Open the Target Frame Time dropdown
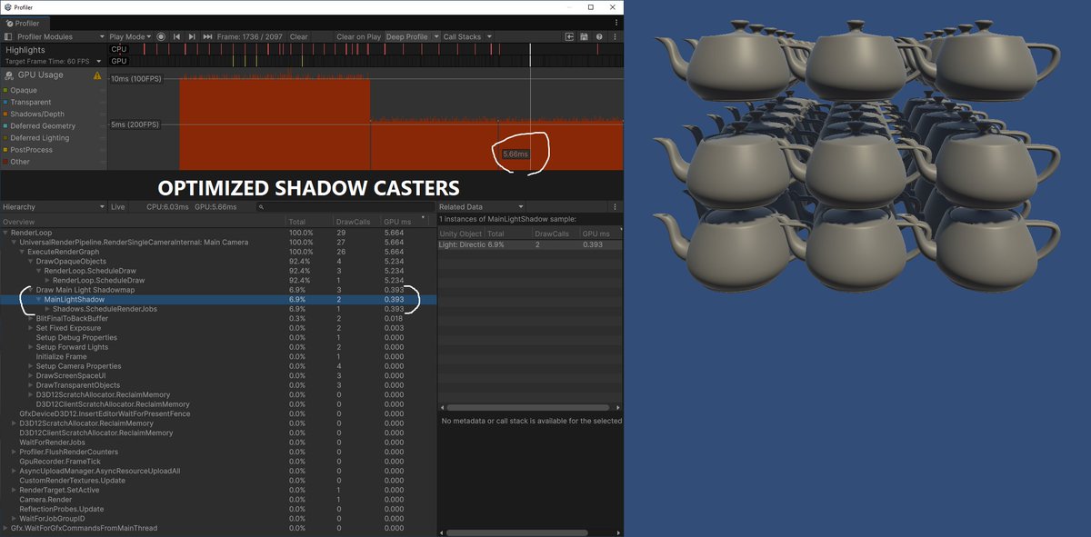Screen dimensions: 1091x537 pos(54,61)
